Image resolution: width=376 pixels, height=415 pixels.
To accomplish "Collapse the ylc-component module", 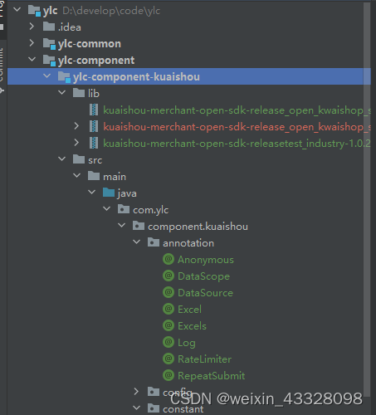I will point(32,59).
